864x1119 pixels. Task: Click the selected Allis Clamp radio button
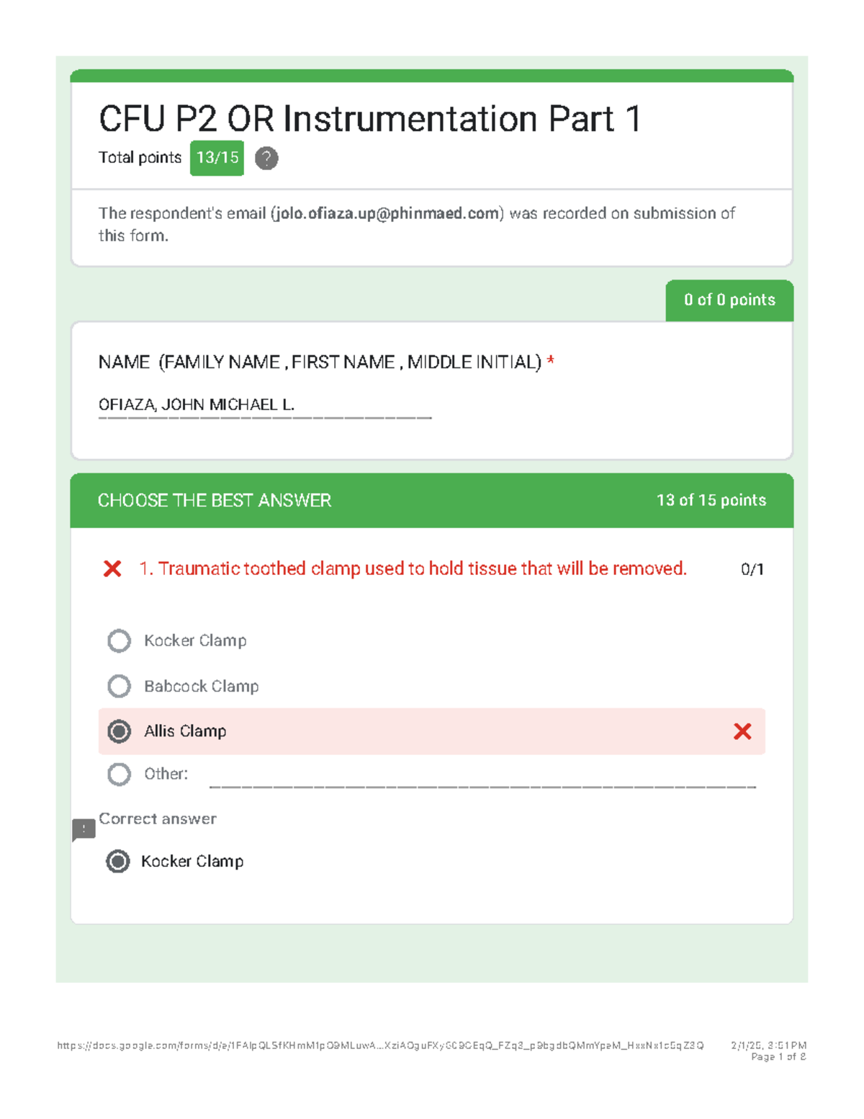pos(120,731)
